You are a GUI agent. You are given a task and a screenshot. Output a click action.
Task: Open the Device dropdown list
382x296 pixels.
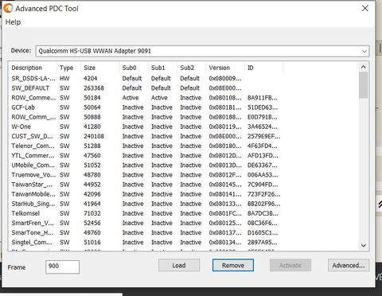click(x=364, y=51)
